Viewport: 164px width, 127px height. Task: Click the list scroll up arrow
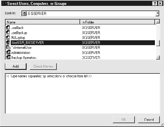point(158,22)
